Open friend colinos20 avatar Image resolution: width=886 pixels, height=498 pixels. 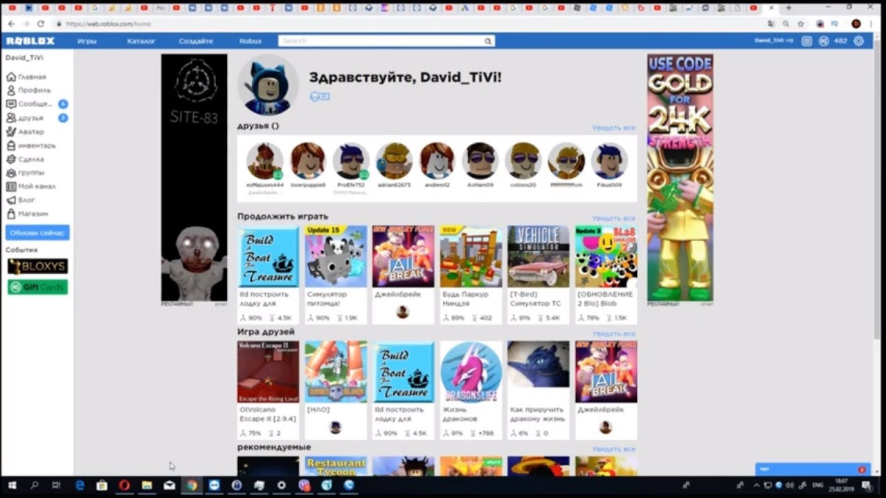coord(523,160)
